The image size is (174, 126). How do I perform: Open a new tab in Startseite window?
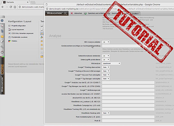[x=33, y=2]
